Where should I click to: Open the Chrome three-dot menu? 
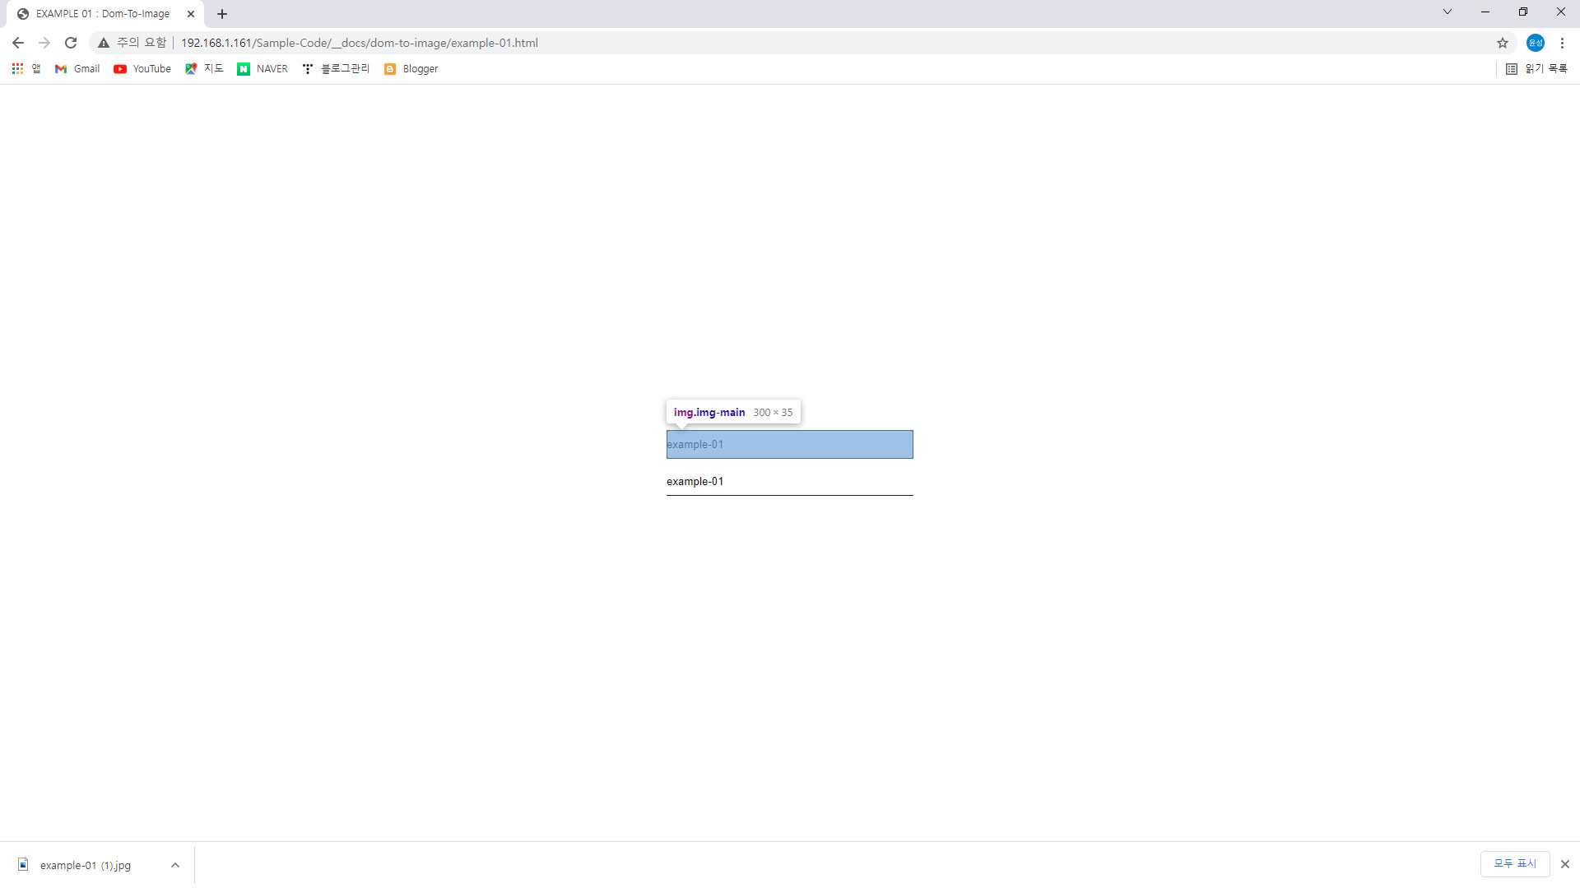pyautogui.click(x=1562, y=43)
